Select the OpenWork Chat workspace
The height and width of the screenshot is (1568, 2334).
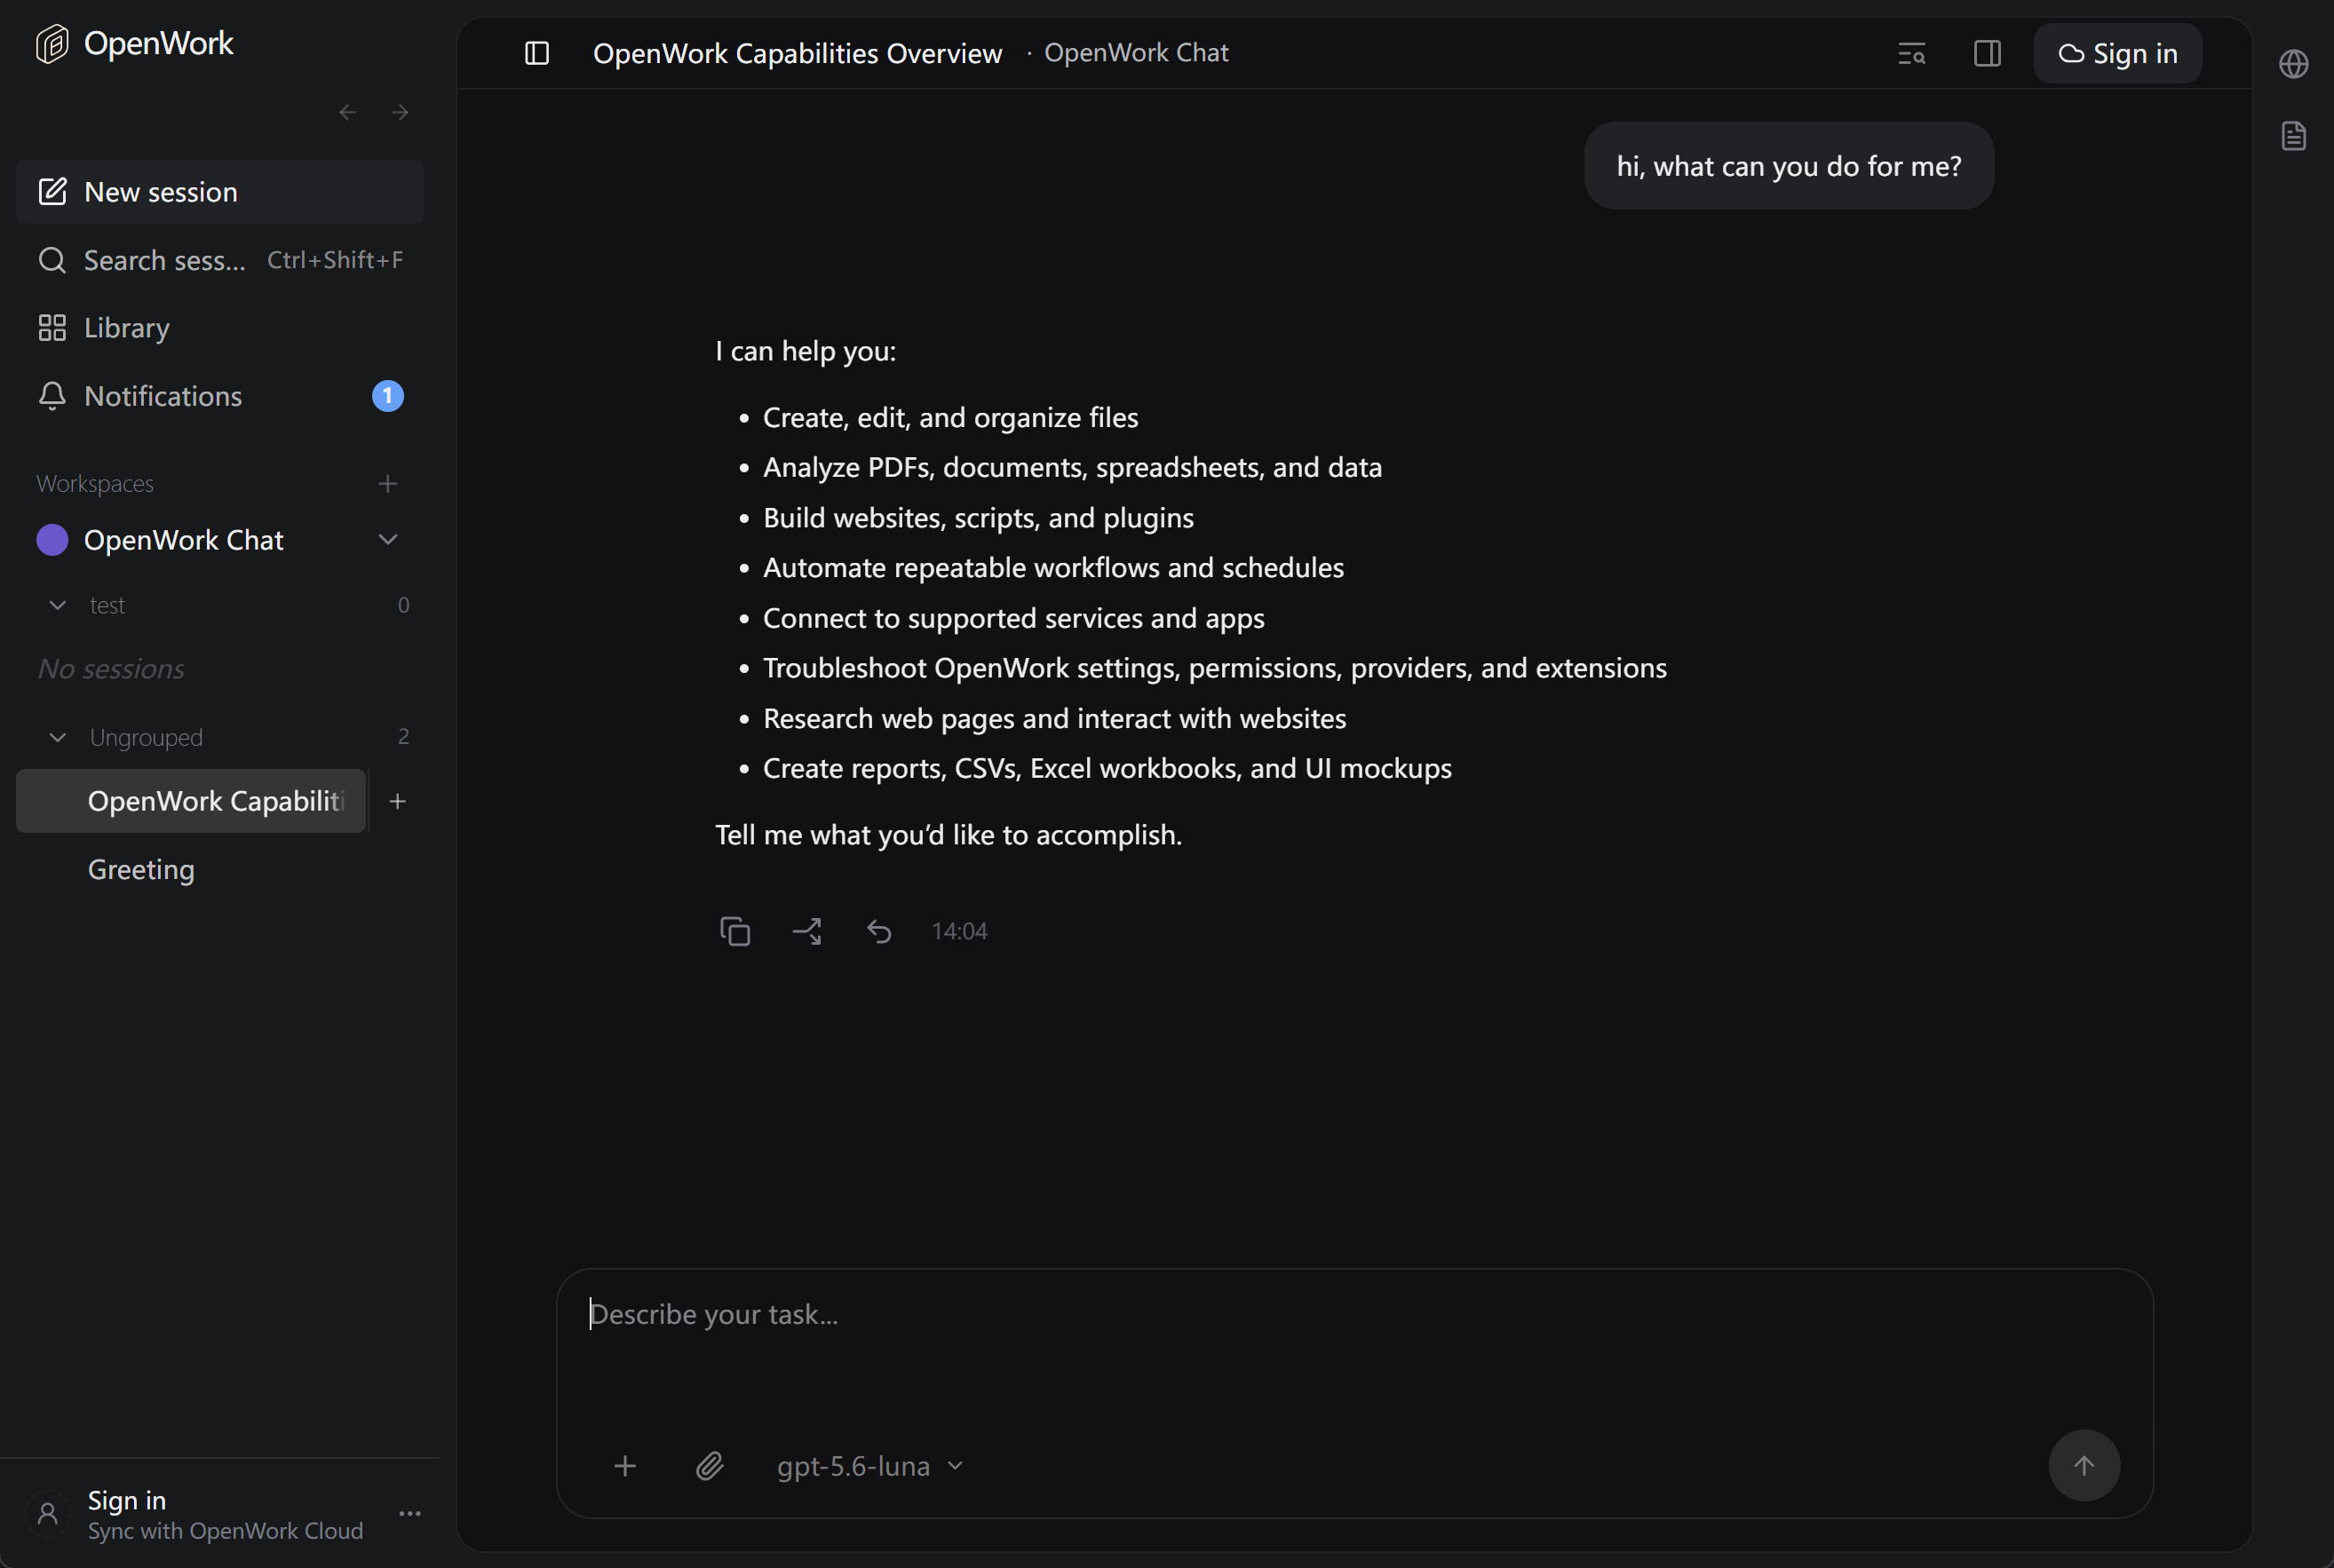[x=184, y=540]
